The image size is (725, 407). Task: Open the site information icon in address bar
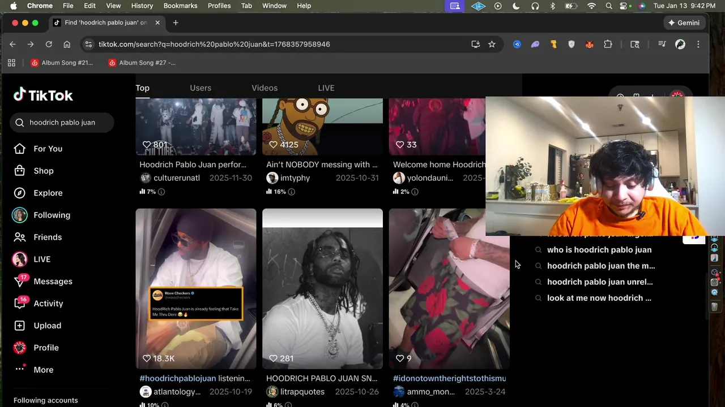87,44
